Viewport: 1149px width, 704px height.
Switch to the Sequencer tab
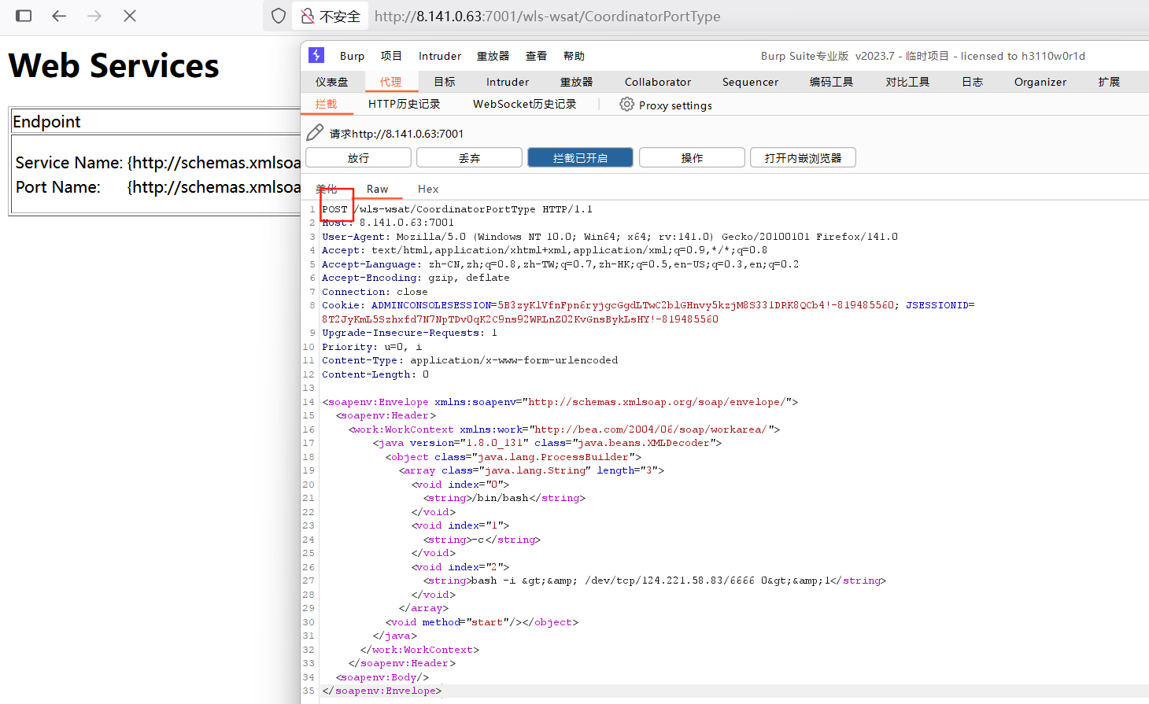pos(750,82)
